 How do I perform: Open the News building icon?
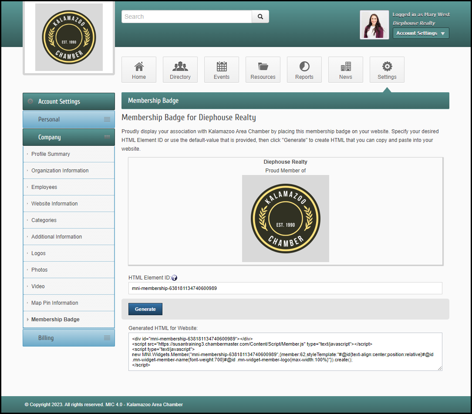click(x=346, y=67)
